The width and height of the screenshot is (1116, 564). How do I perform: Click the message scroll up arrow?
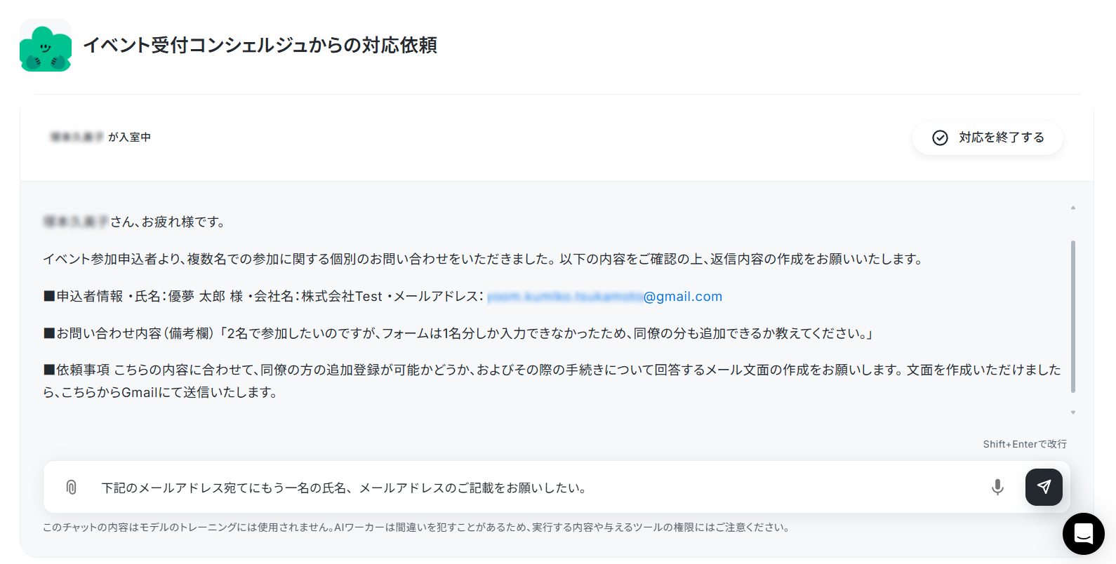pos(1072,208)
